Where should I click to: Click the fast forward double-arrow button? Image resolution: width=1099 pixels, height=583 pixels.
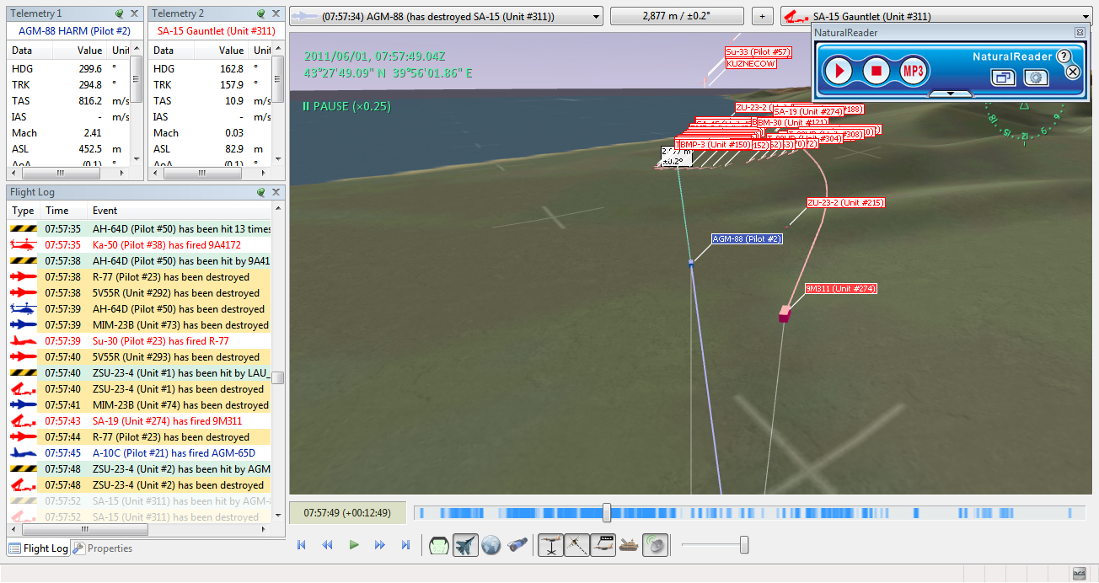(x=380, y=545)
